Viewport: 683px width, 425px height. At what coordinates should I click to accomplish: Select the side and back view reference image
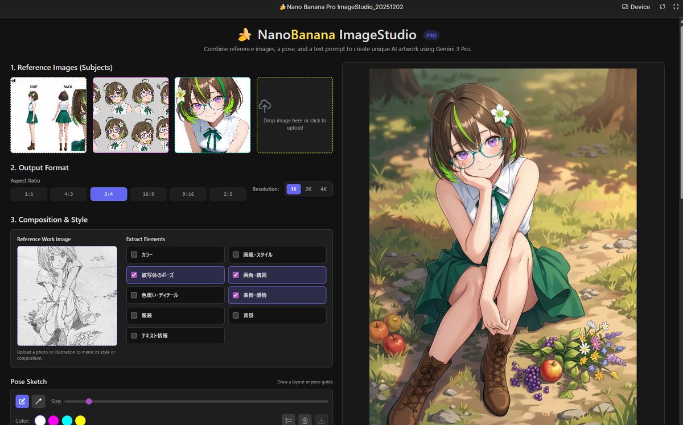48,115
